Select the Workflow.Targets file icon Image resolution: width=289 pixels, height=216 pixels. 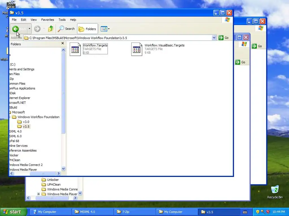pyautogui.click(x=75, y=49)
